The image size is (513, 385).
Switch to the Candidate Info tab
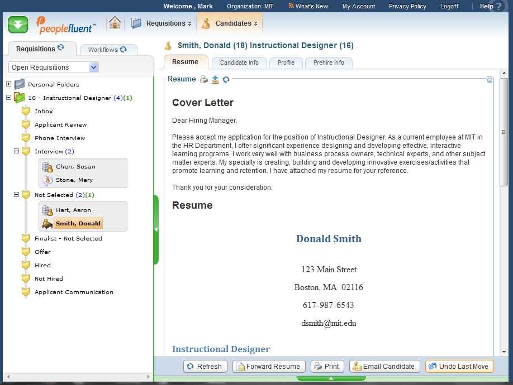coord(239,62)
